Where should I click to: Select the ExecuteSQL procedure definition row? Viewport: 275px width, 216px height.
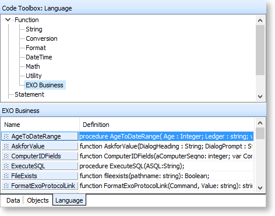pos(167,166)
